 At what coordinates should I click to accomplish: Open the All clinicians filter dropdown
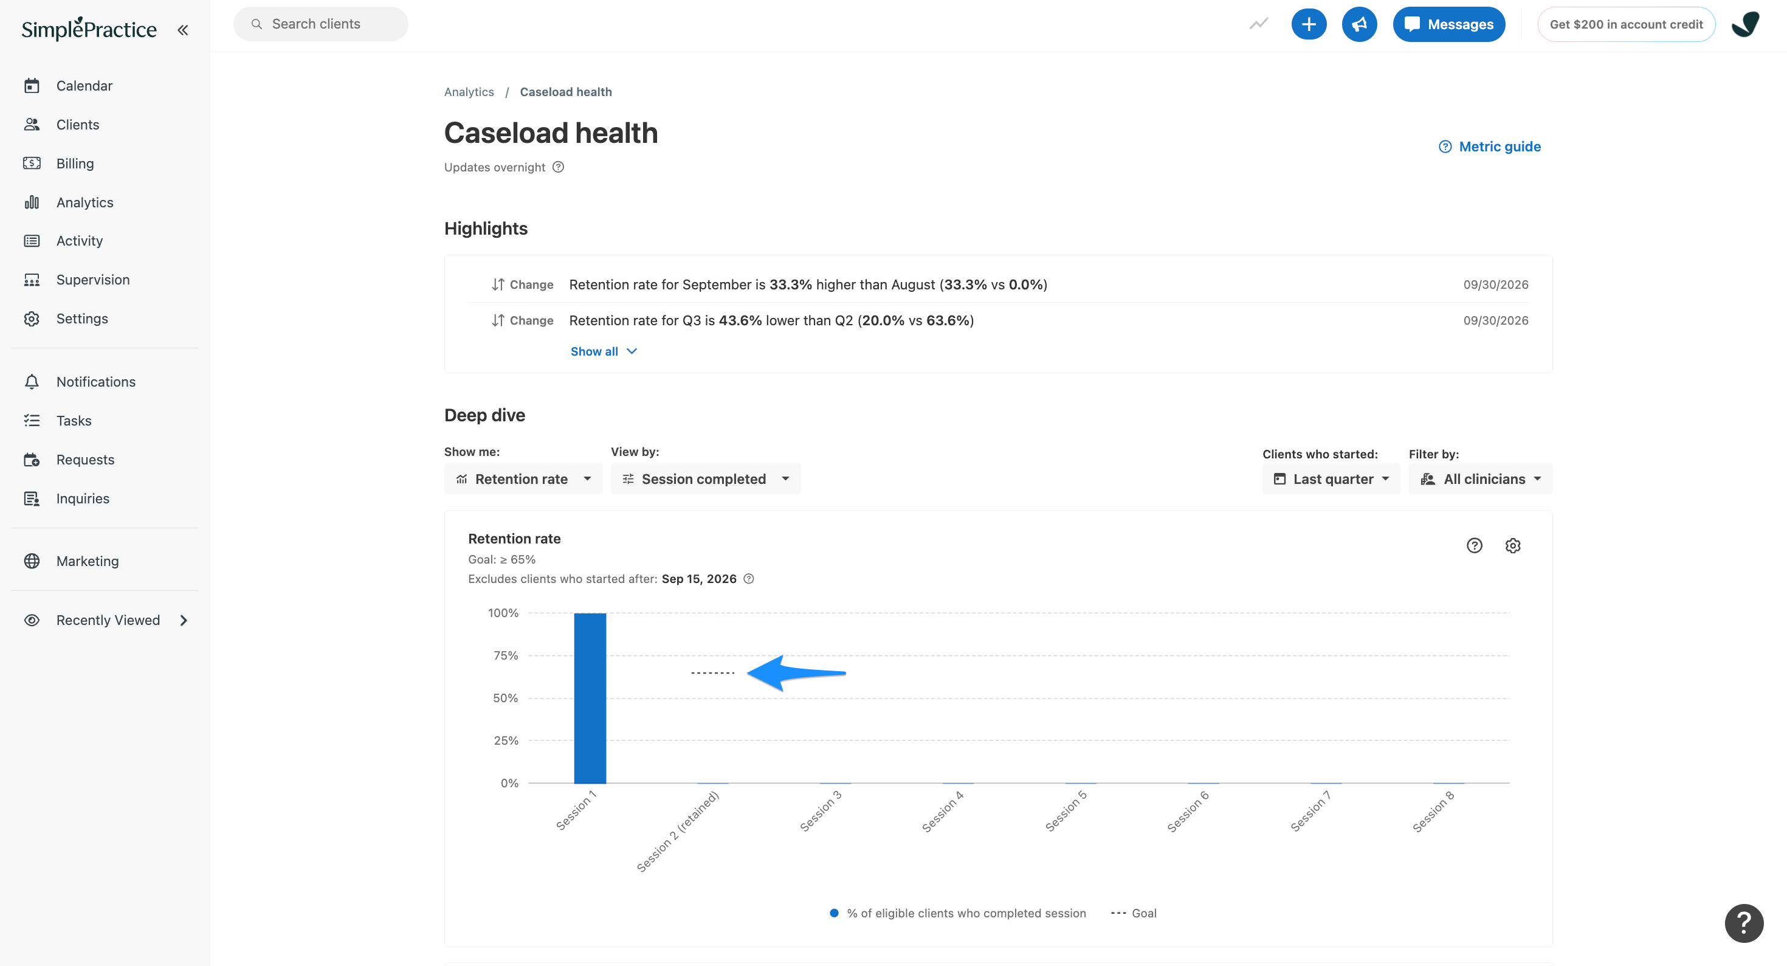1481,479
